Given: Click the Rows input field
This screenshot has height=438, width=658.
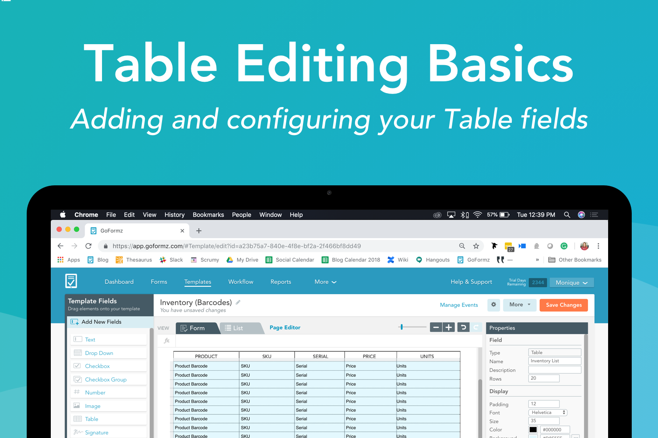Looking at the screenshot, I should (x=544, y=379).
